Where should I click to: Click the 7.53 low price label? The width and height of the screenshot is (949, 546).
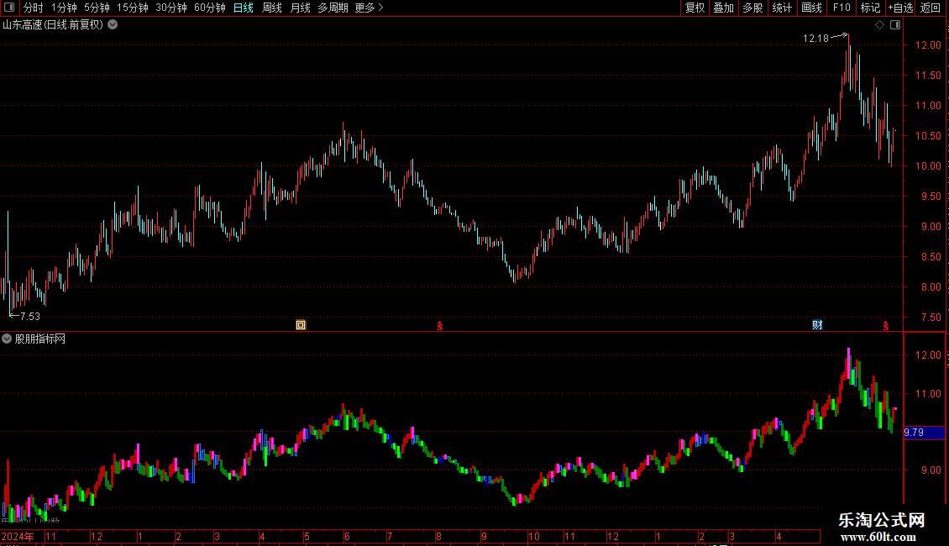(29, 317)
